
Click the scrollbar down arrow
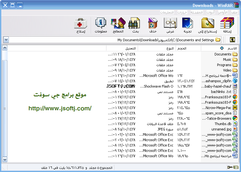5,160
